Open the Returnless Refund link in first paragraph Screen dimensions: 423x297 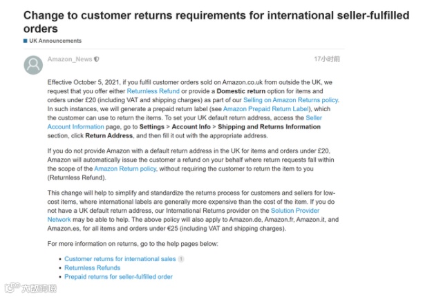(x=153, y=91)
